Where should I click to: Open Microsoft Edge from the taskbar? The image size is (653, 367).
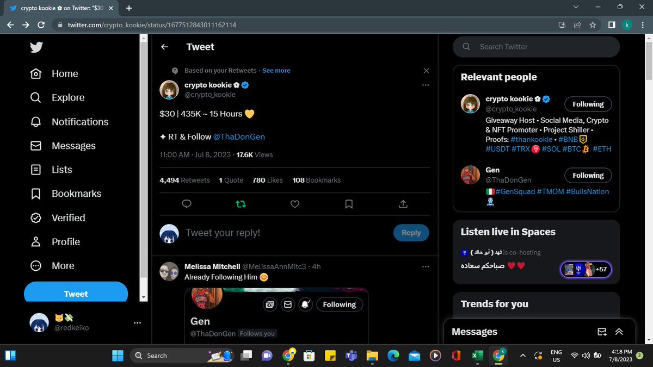(393, 356)
